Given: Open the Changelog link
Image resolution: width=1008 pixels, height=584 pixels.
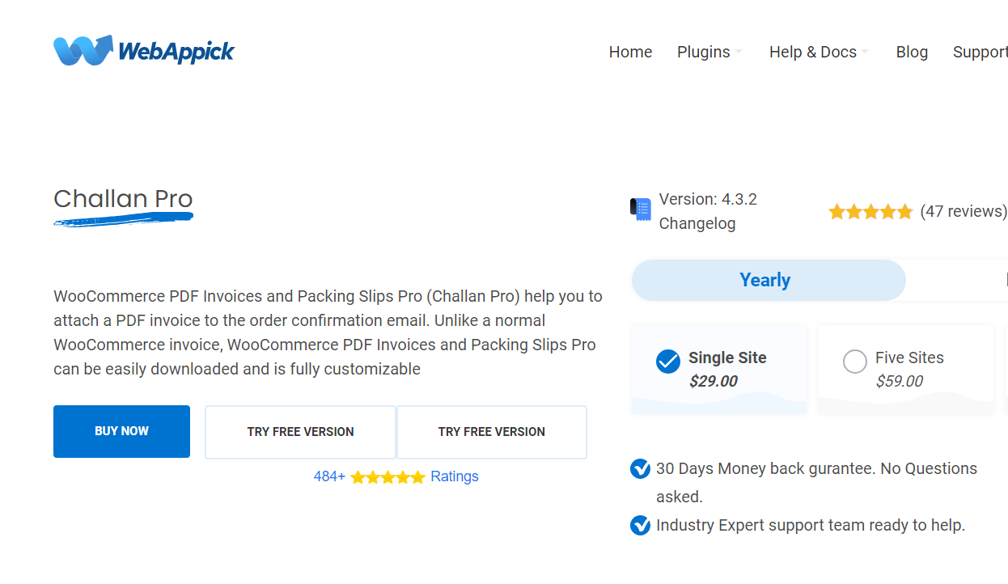Looking at the screenshot, I should (x=697, y=224).
